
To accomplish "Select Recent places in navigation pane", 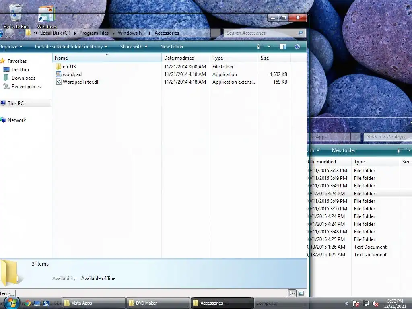I will pyautogui.click(x=26, y=87).
